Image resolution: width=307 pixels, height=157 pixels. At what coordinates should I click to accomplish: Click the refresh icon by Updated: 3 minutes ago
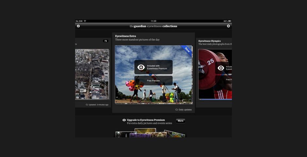[87, 105]
